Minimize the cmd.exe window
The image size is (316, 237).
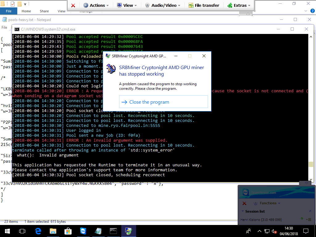pos(278,29)
